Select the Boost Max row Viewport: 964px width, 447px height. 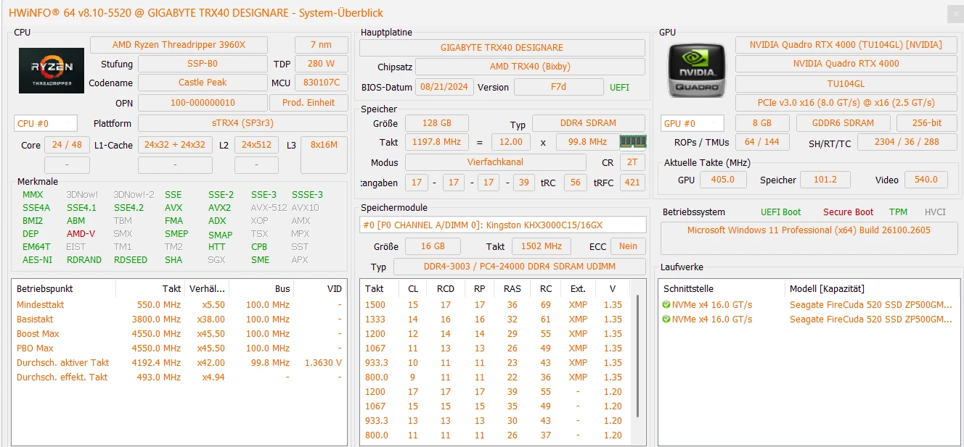179,334
